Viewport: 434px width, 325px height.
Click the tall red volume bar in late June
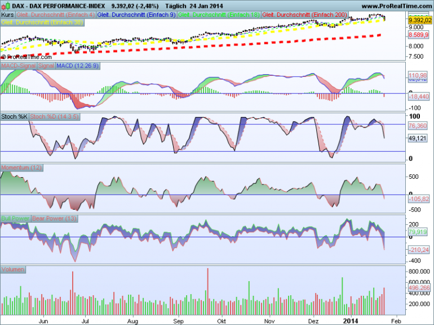click(x=73, y=293)
